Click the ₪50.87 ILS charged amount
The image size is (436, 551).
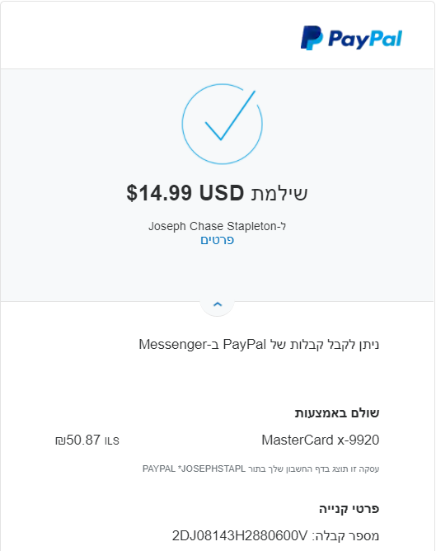[87, 440]
